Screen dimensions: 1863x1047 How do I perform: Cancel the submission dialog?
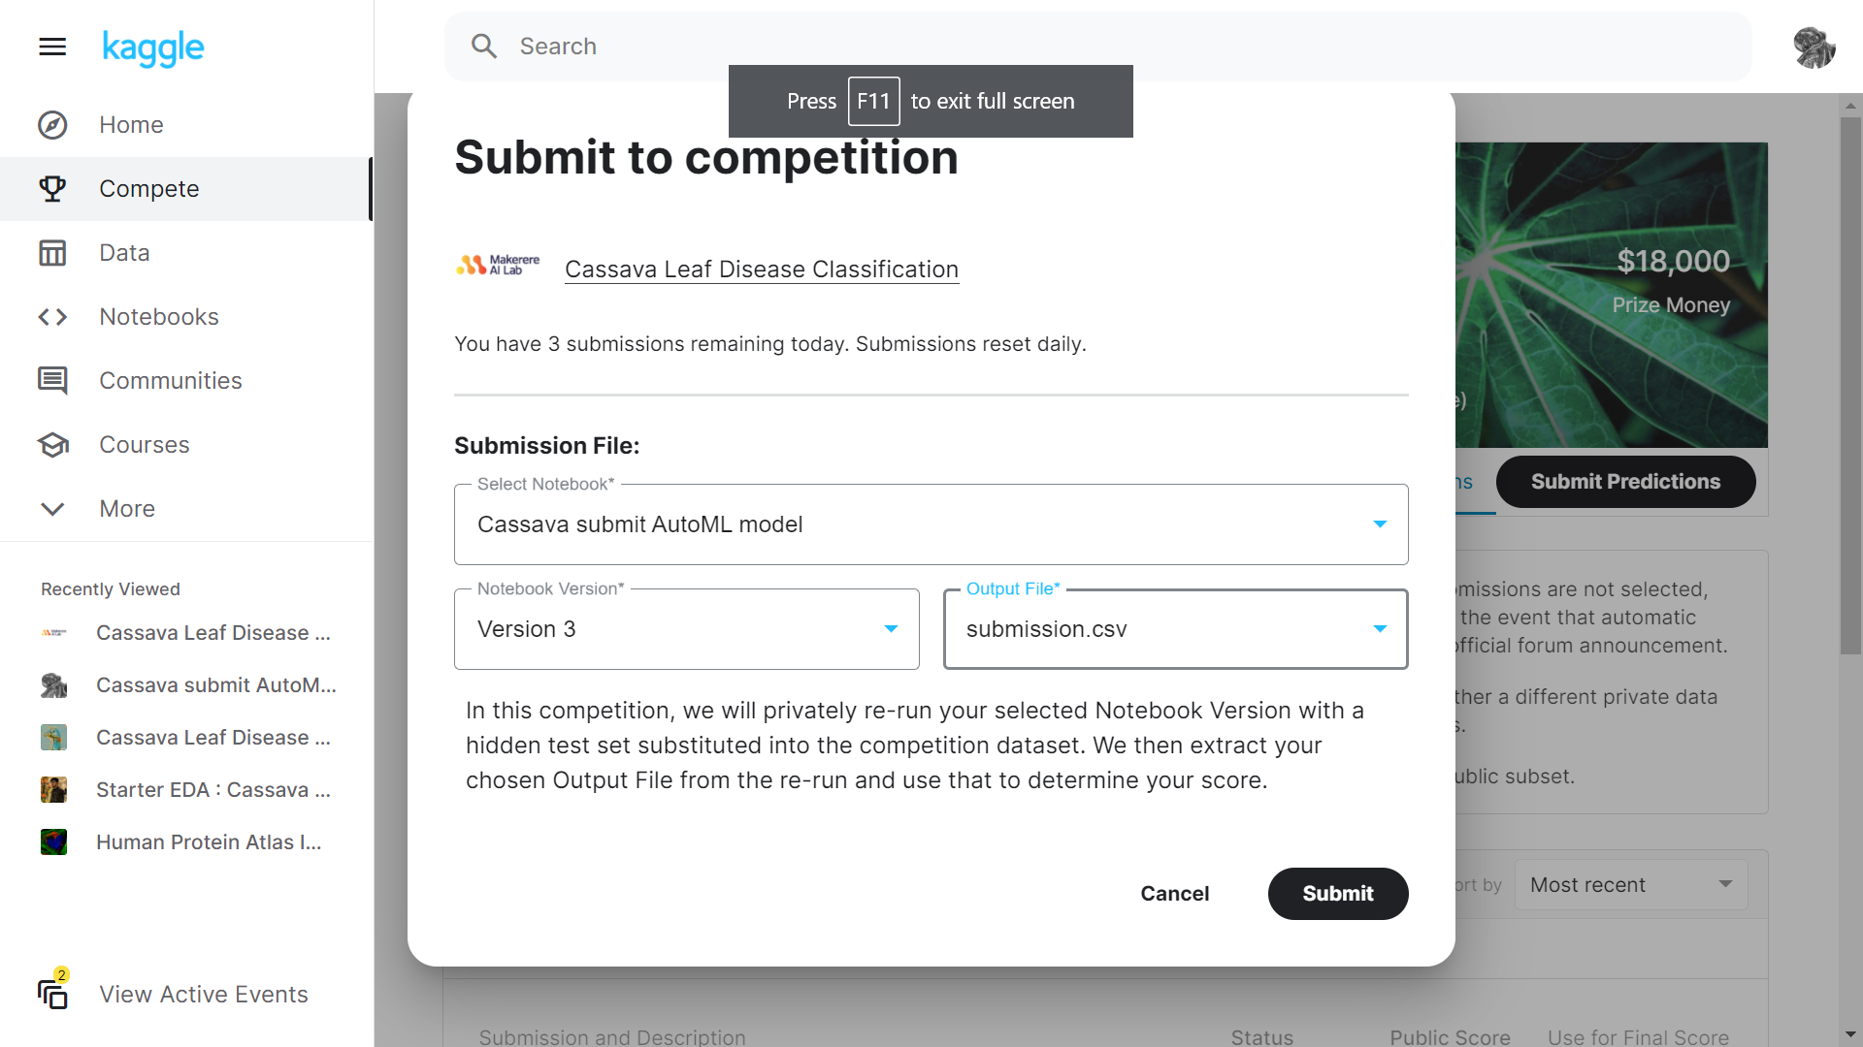[1174, 894]
